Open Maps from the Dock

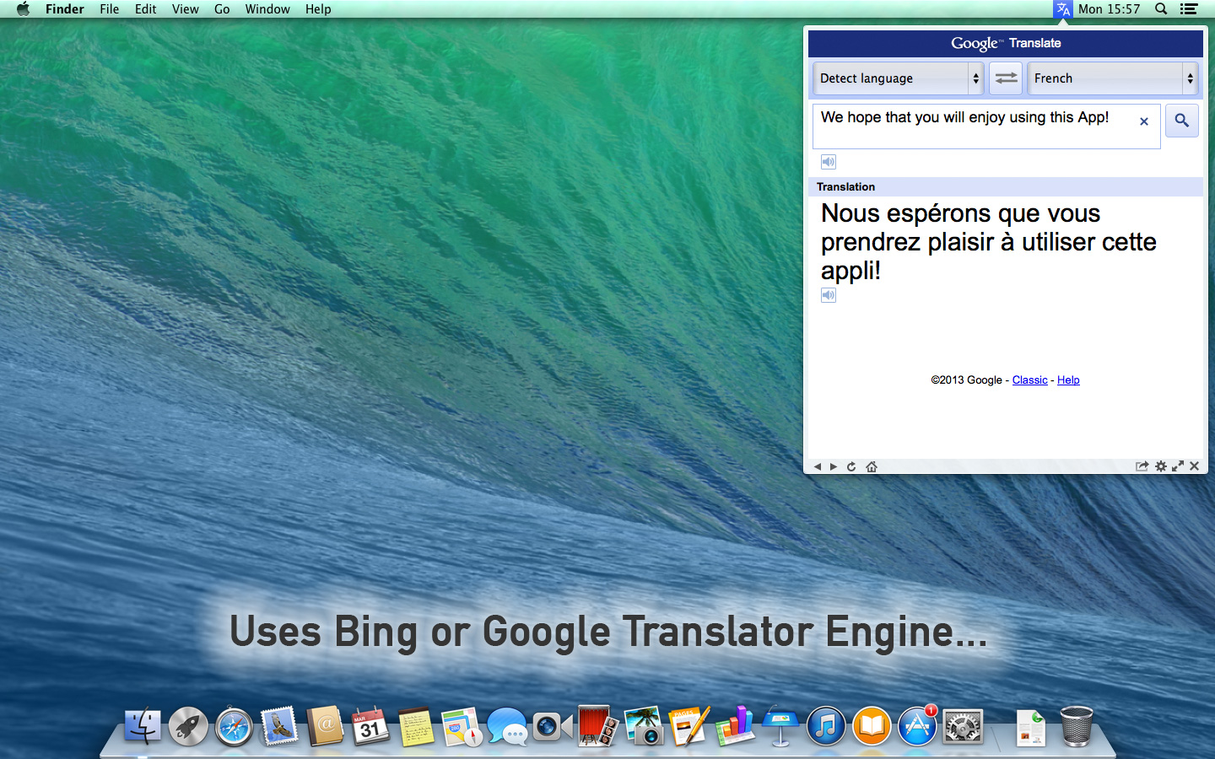(462, 726)
